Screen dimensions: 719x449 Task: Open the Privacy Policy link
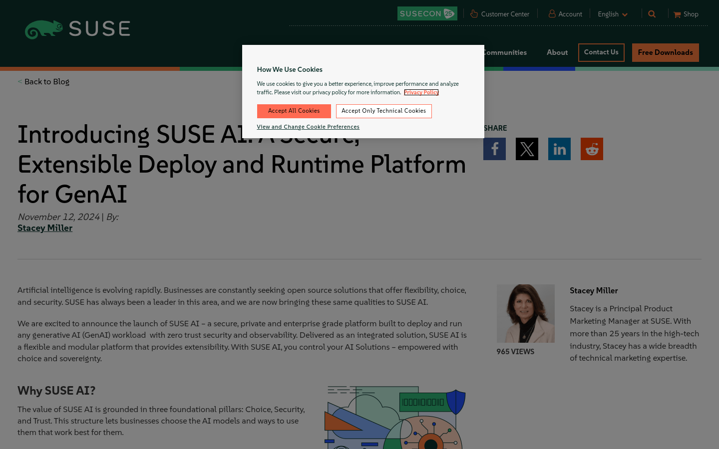pos(421,92)
